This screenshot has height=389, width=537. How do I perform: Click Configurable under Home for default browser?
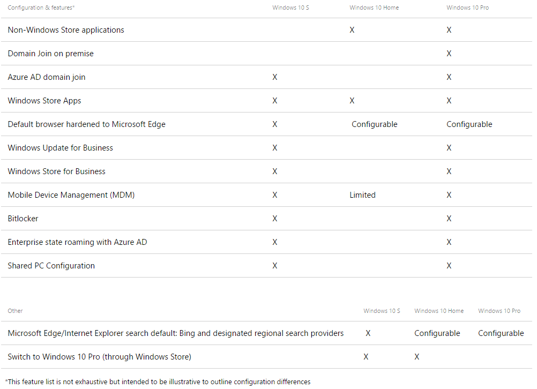tap(374, 124)
